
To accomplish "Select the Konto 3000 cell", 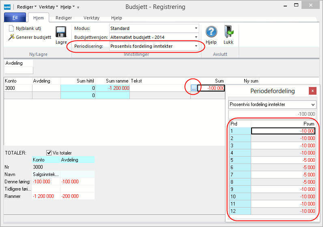I will 18,88.
